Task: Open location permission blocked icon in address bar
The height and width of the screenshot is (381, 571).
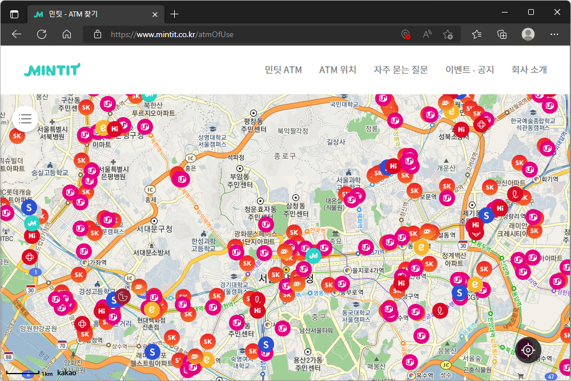Action: [x=405, y=34]
